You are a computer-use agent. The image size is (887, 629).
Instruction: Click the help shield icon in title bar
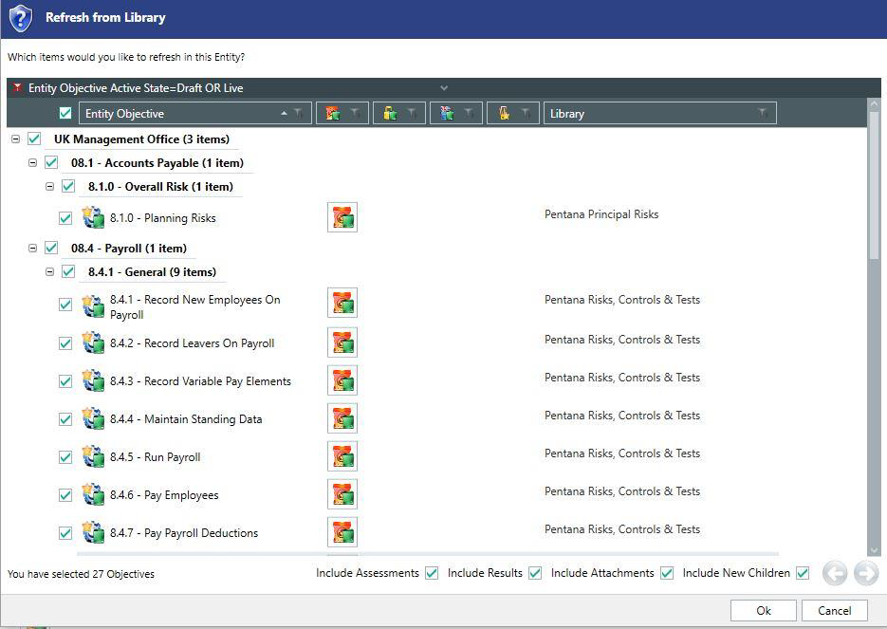coord(21,18)
